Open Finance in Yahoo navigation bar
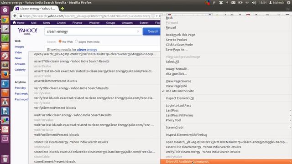The height and width of the screenshot is (164, 292). coord(77,23)
